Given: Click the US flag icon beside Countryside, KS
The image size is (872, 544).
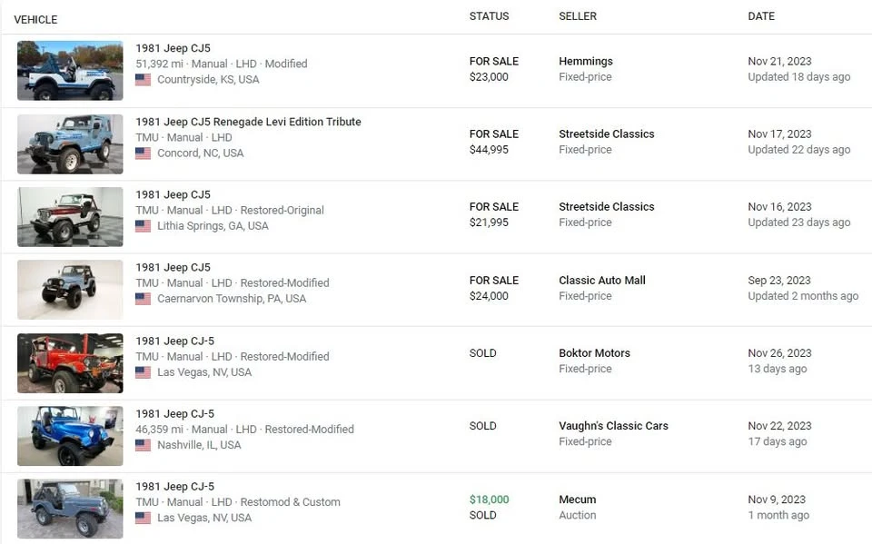Looking at the screenshot, I should coord(143,80).
